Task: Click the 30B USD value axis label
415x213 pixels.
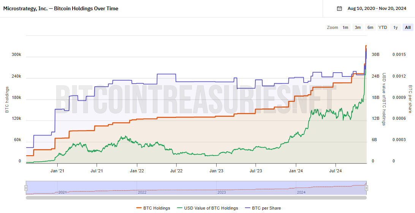Action: pyautogui.click(x=375, y=54)
